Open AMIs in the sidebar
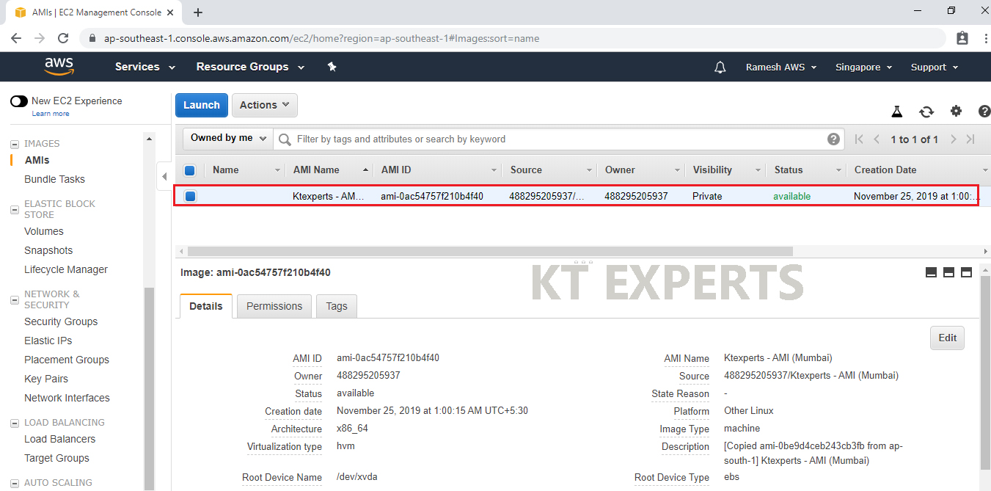991x491 pixels. (x=37, y=160)
